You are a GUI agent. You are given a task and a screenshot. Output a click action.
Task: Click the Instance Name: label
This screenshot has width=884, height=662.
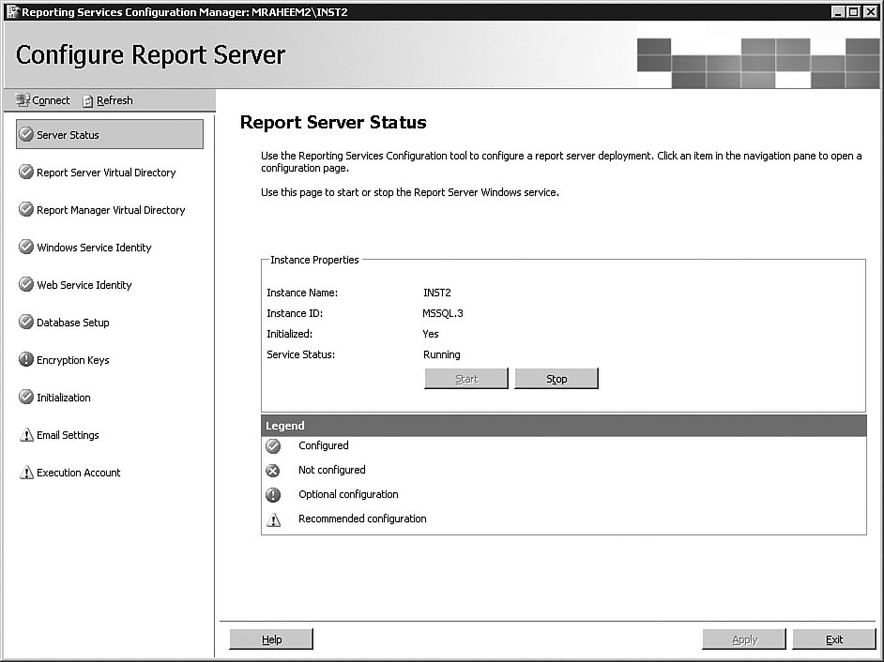(302, 293)
